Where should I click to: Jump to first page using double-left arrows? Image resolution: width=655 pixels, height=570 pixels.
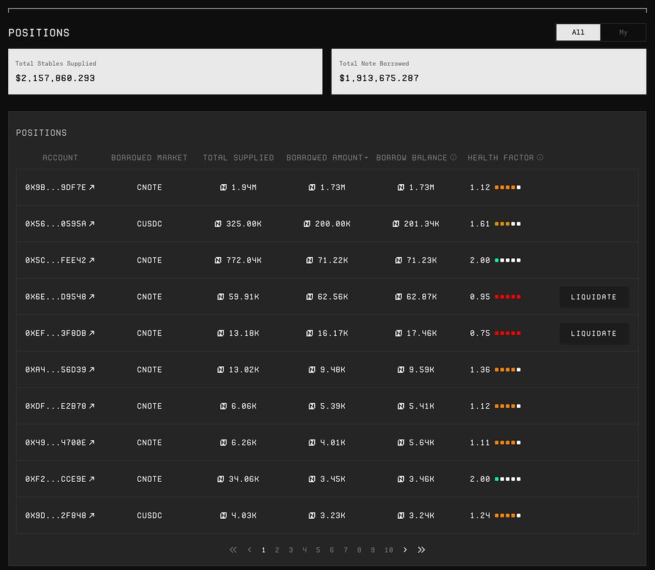[x=233, y=550]
